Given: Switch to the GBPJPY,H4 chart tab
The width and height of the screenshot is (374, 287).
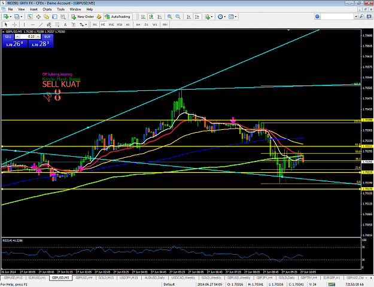Looking at the screenshot, I should click(x=264, y=278).
